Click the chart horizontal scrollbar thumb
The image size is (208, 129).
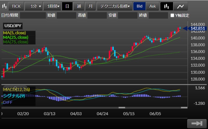(x=122, y=107)
